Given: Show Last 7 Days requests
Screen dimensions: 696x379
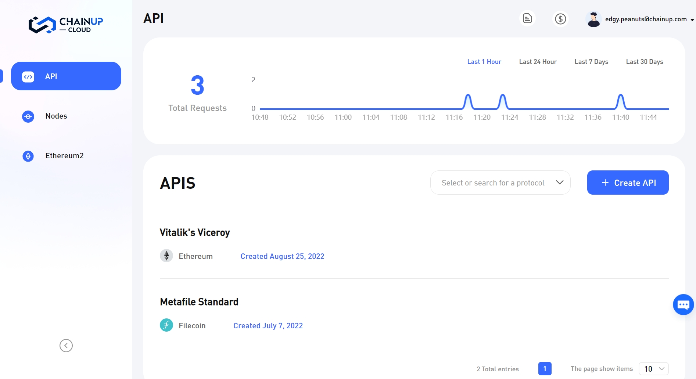Looking at the screenshot, I should click(591, 62).
